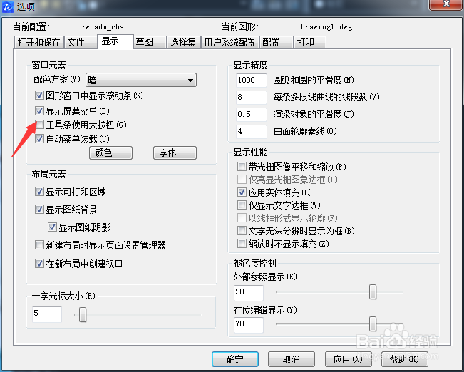Screen dimensions: 464x372
Task: Open help with 帮助(H) button
Action: pyautogui.click(x=405, y=359)
